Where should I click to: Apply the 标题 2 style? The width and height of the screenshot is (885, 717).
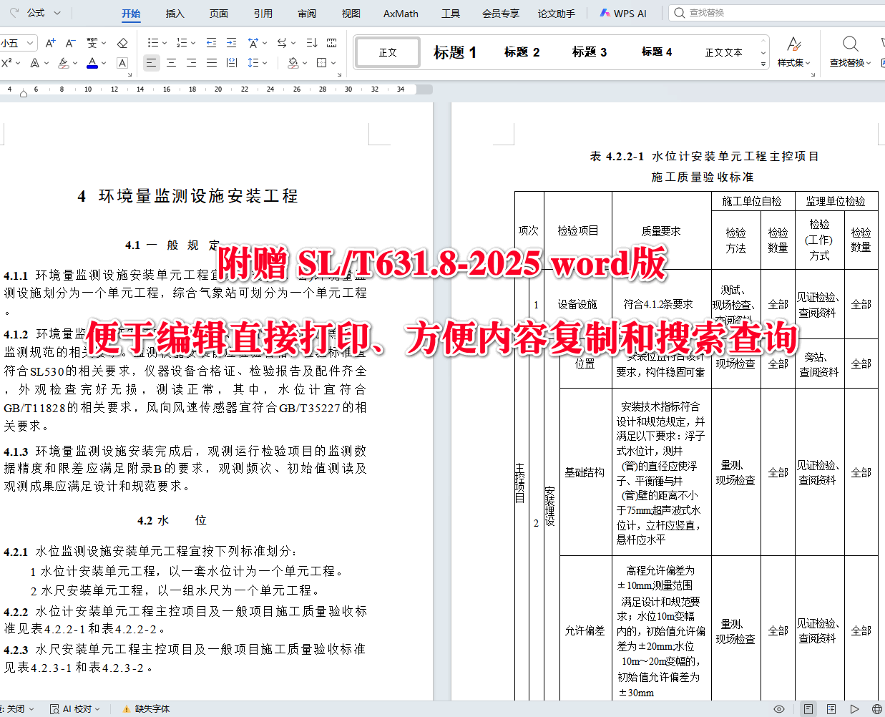tap(522, 52)
